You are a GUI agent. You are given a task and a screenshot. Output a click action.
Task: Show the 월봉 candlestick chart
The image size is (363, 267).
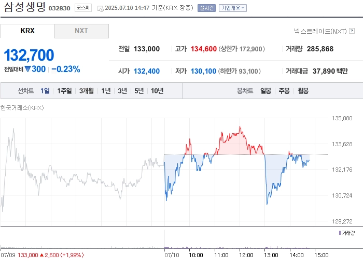[x=303, y=91]
